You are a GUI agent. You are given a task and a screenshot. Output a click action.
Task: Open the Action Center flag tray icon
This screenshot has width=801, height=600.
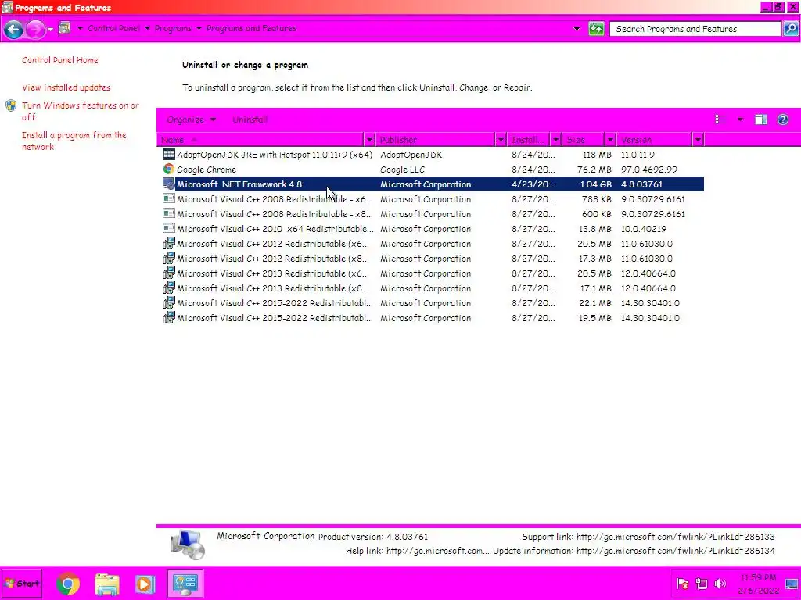click(682, 584)
